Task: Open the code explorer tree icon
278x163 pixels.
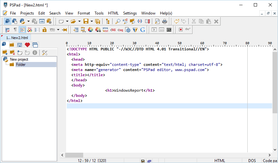Action: 108,21
